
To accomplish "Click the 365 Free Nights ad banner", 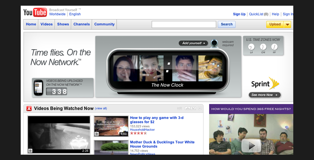I will pos(251,109).
